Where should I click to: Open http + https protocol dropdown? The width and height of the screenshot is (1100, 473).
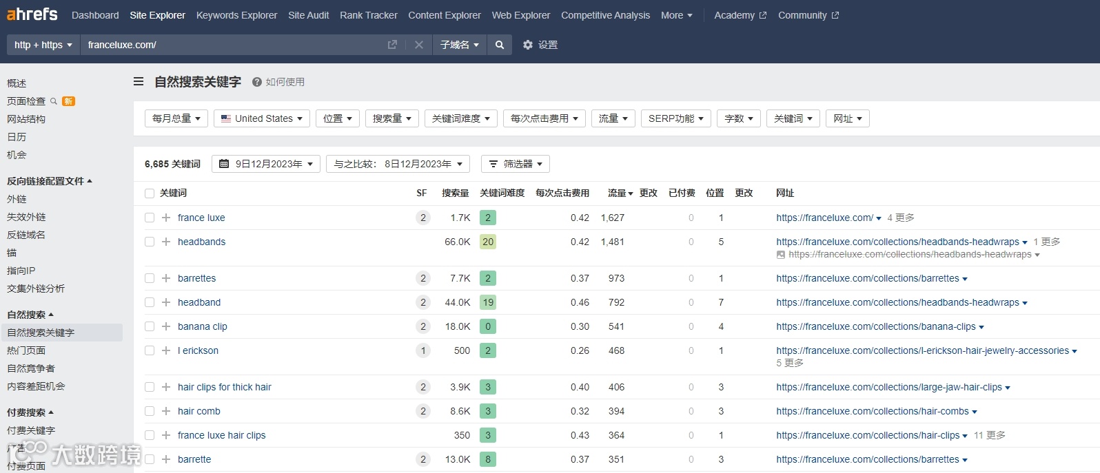[x=43, y=45]
